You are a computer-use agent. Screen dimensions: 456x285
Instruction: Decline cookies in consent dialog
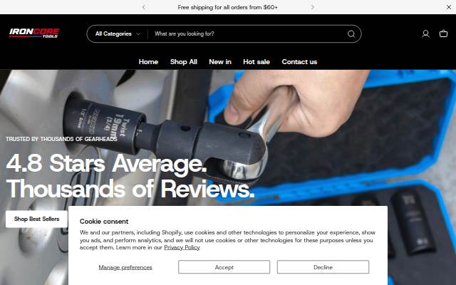(x=323, y=267)
